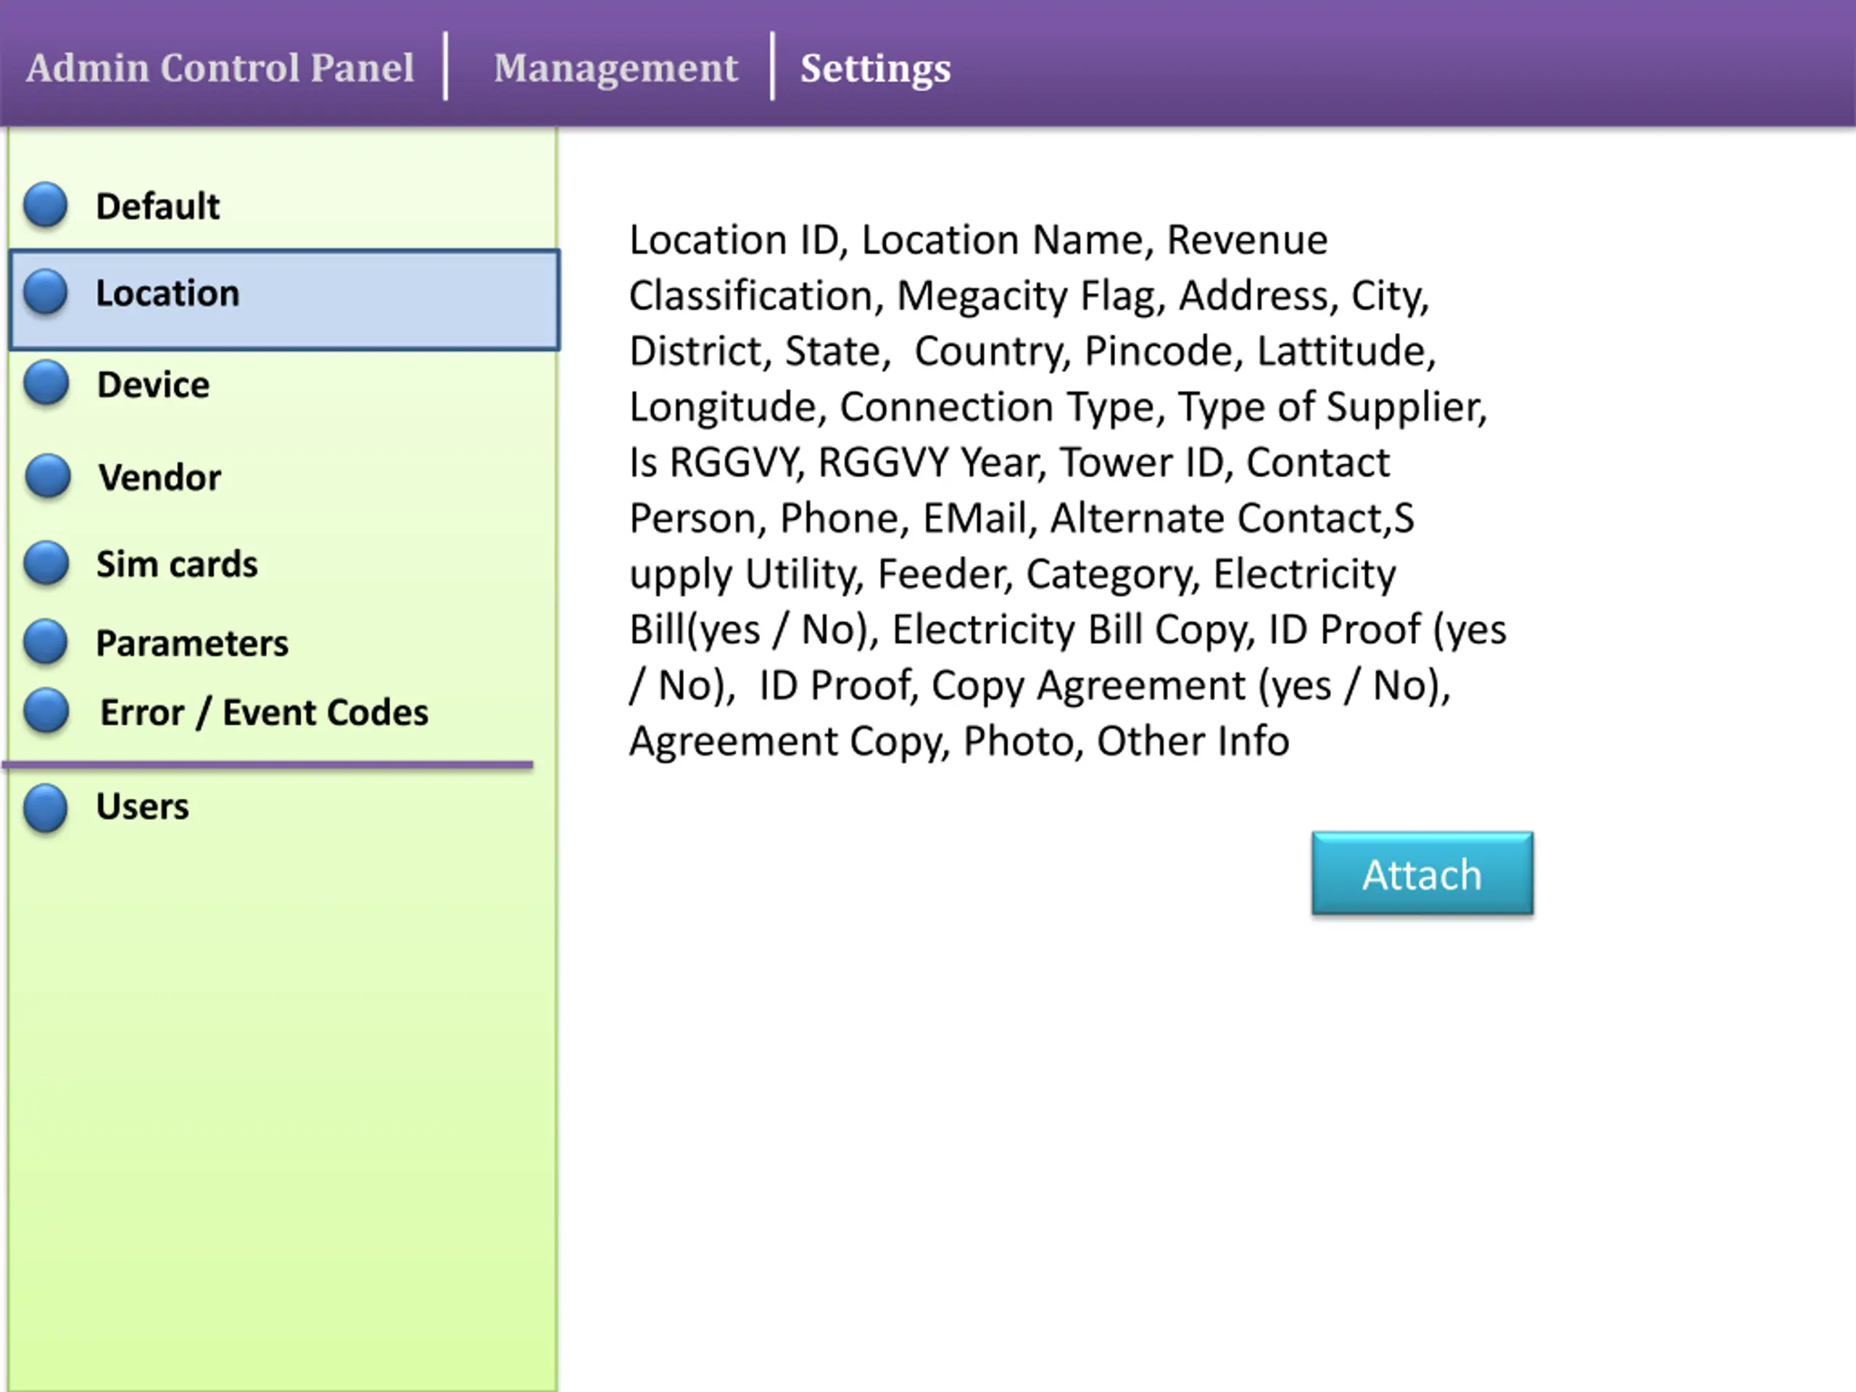Click the bullet icon beside Error / Event Codes

[x=46, y=710]
